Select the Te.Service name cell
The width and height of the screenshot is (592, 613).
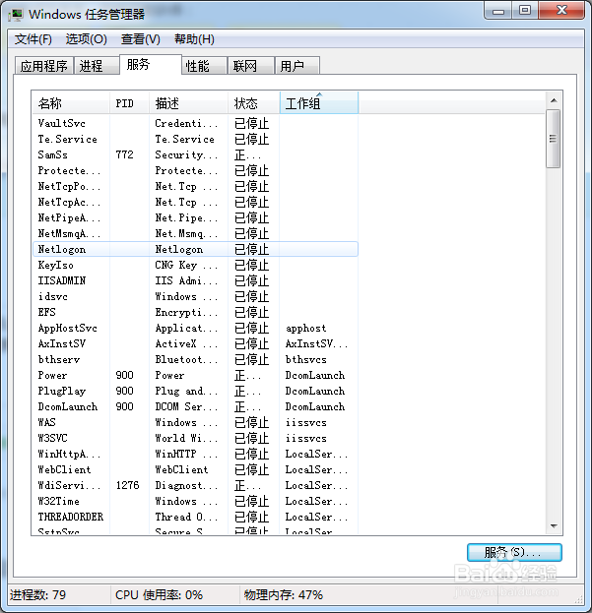click(x=67, y=139)
